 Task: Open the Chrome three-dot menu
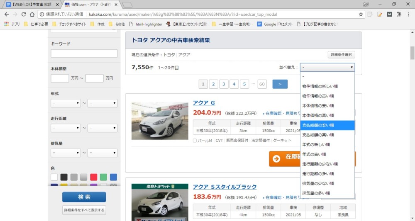coord(408,14)
